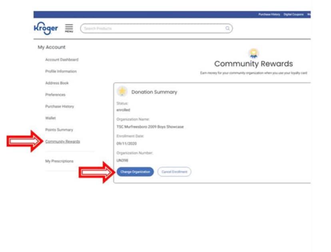The width and height of the screenshot is (331, 252).
Task: Click the Donation Summary star icon
Action: pos(122,91)
